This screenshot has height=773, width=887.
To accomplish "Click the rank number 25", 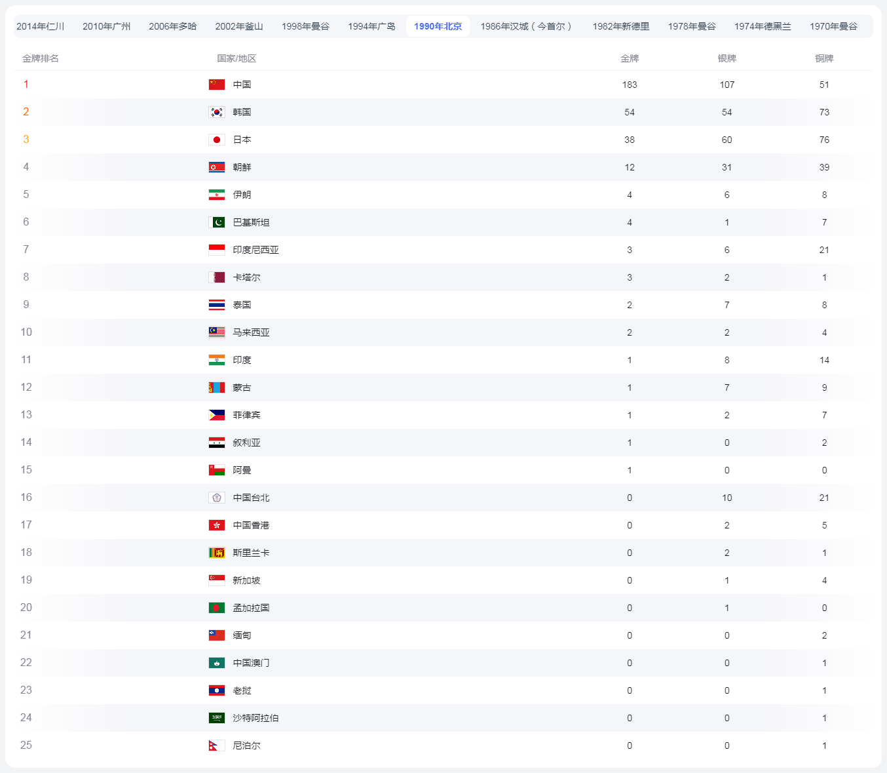I will 26,745.
